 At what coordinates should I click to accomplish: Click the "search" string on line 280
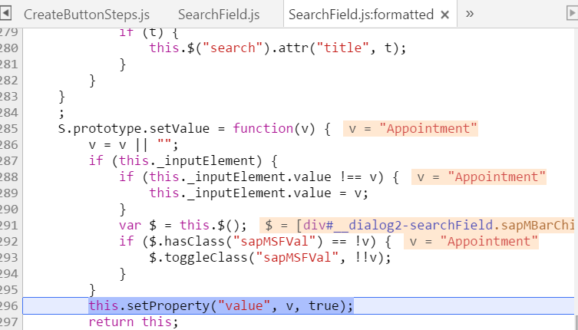coord(233,48)
